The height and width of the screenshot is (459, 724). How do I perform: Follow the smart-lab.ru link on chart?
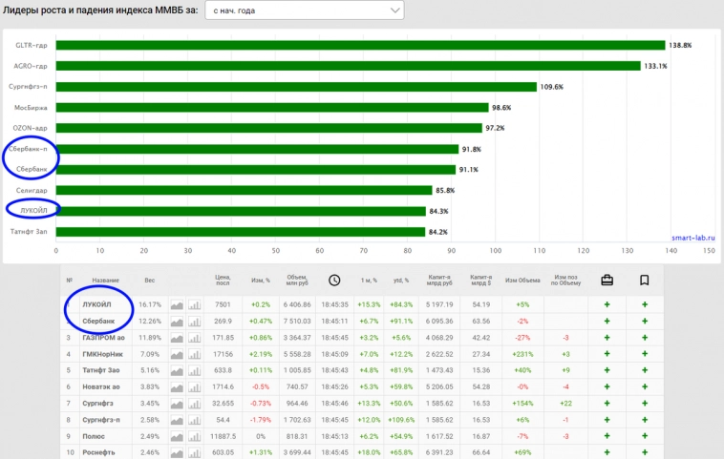(x=693, y=238)
